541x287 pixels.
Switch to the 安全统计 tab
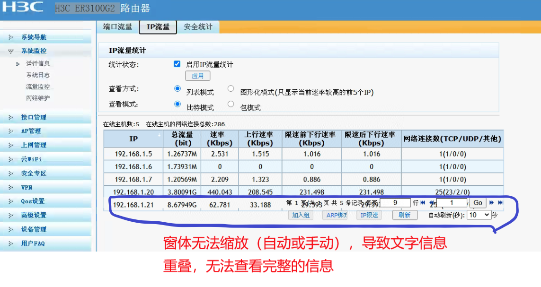(198, 27)
